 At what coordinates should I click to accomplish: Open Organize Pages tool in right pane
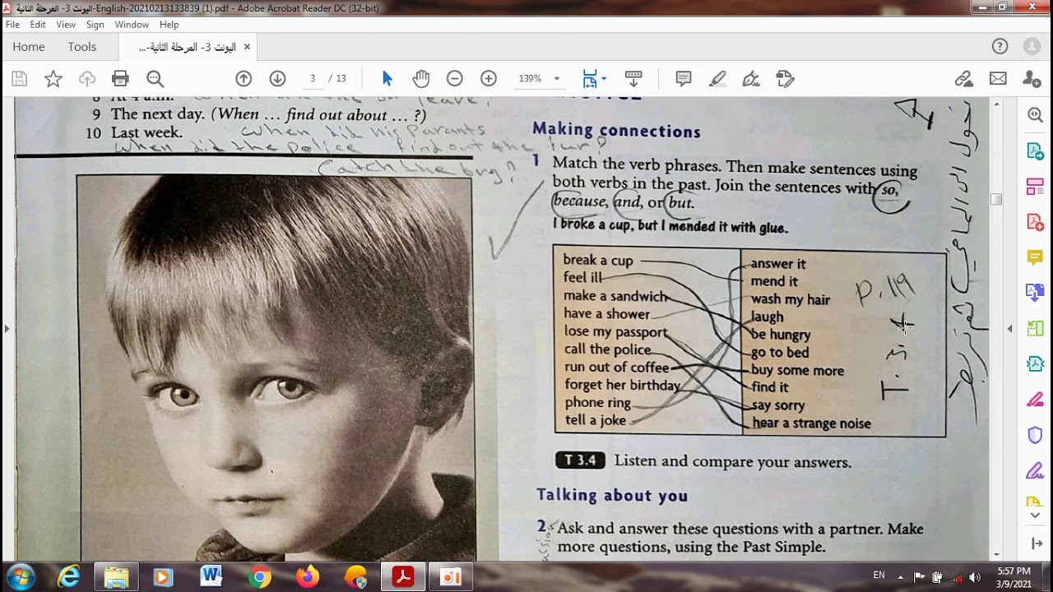pyautogui.click(x=1035, y=187)
